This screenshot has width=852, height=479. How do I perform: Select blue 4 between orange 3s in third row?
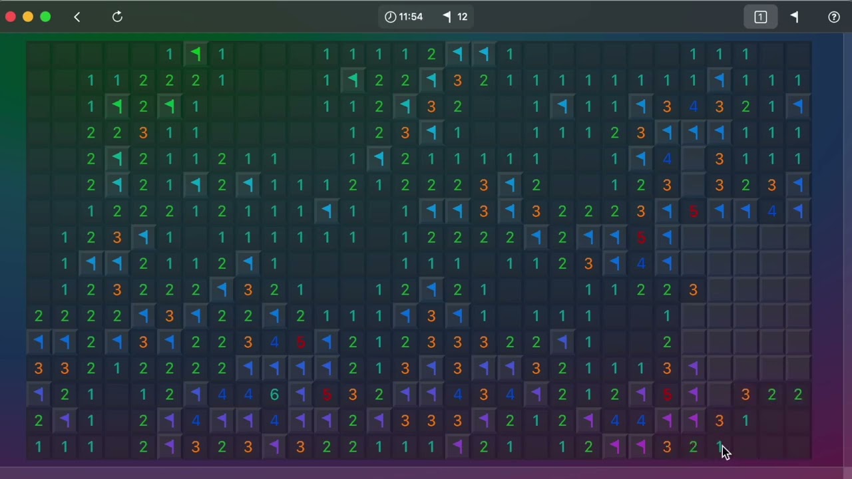(x=693, y=106)
